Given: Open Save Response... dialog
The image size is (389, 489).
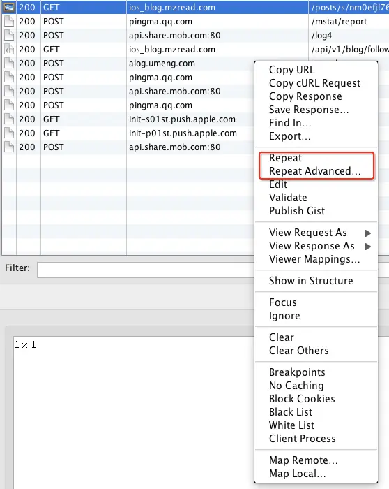Looking at the screenshot, I should (309, 110).
